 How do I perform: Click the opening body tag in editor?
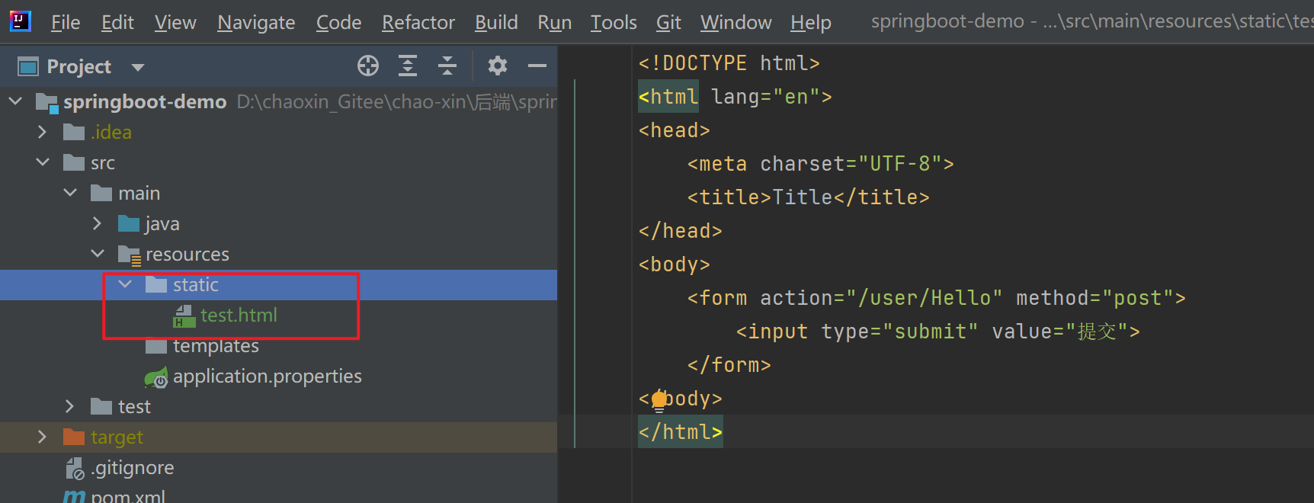pos(674,264)
